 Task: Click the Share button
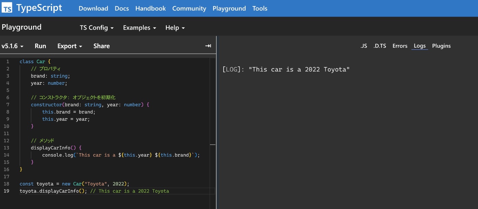(101, 46)
